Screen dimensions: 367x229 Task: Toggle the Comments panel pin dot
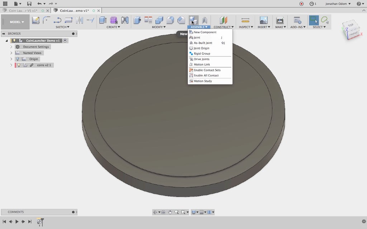point(73,212)
